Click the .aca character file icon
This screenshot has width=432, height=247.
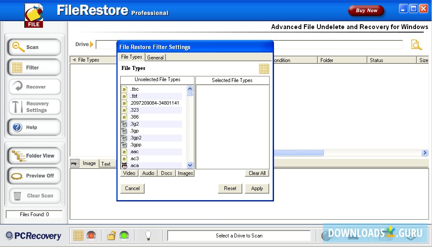(125, 165)
